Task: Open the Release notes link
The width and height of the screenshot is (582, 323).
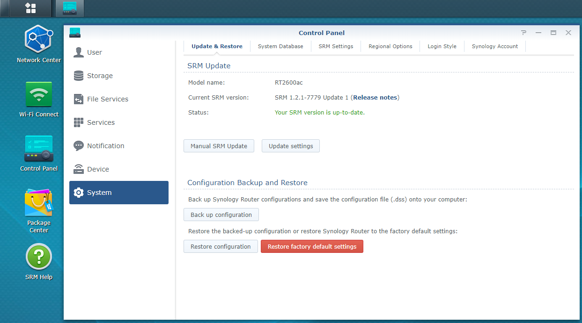Action: point(375,98)
